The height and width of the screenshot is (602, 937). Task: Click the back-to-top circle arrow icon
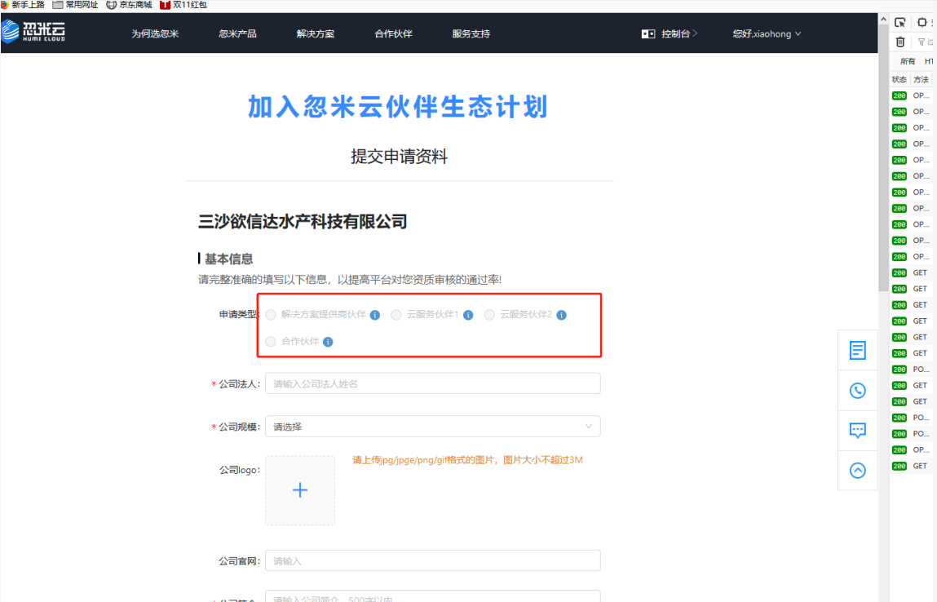tap(857, 470)
